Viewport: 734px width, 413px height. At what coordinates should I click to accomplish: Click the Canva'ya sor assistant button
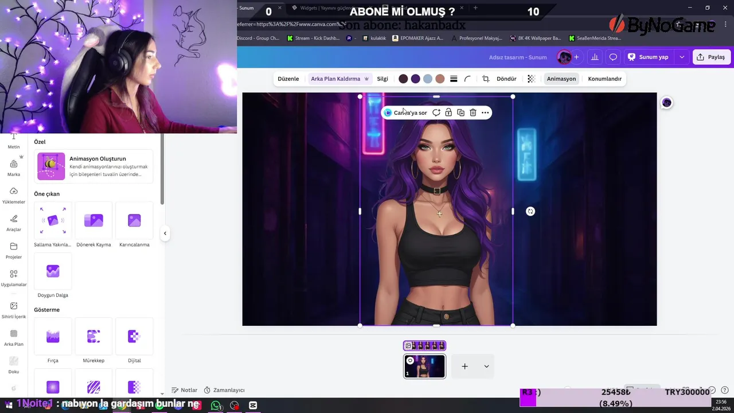pos(406,112)
